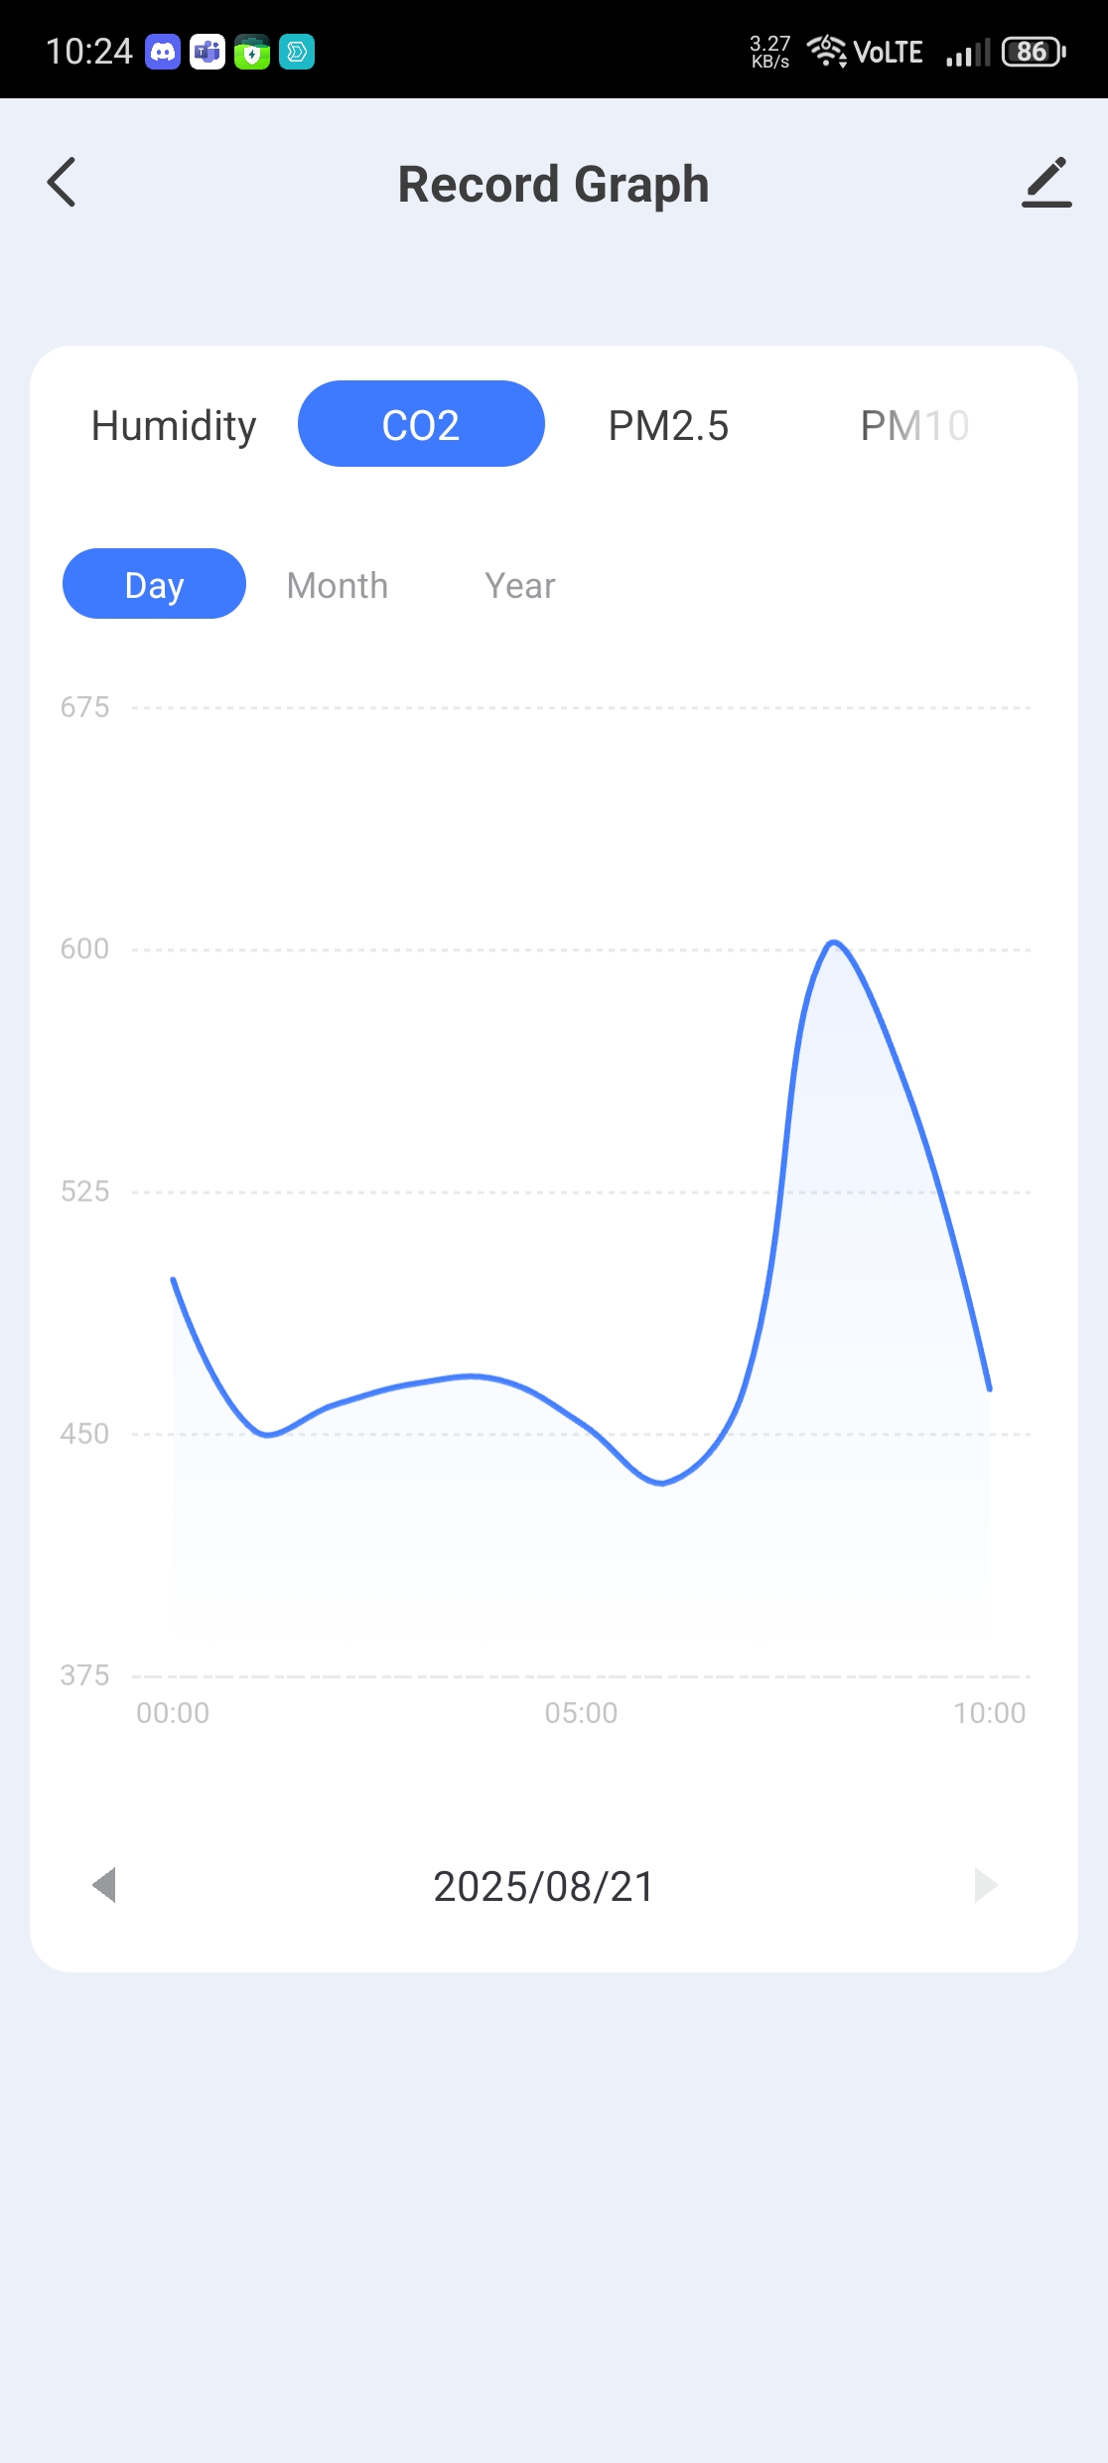This screenshot has width=1108, height=2463.
Task: Tap the graph's lowest dip point
Action: click(662, 1483)
